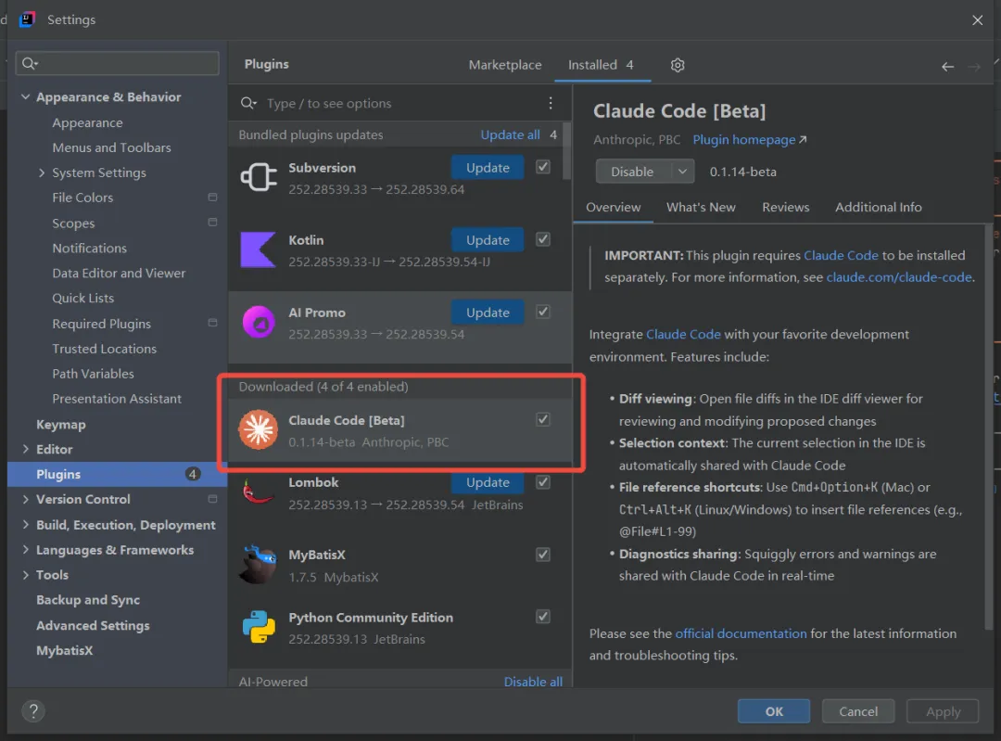
Task: Toggle the Subversion plugin checkbox
Action: tap(542, 167)
